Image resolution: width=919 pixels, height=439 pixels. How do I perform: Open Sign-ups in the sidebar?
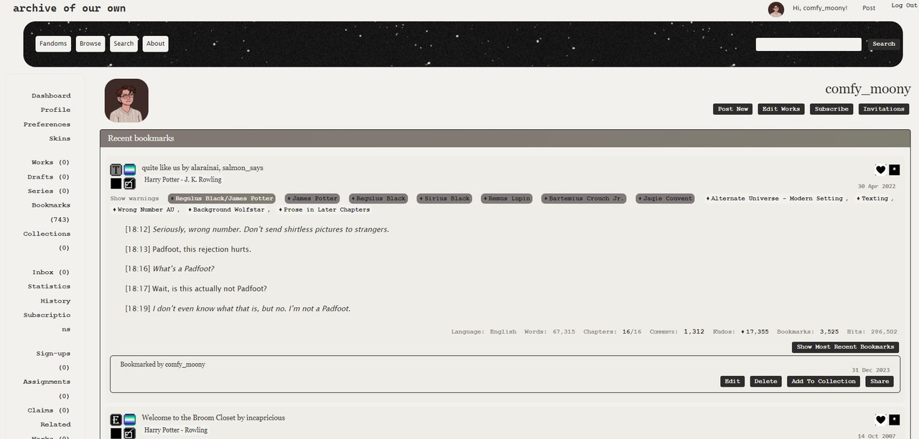(x=53, y=360)
